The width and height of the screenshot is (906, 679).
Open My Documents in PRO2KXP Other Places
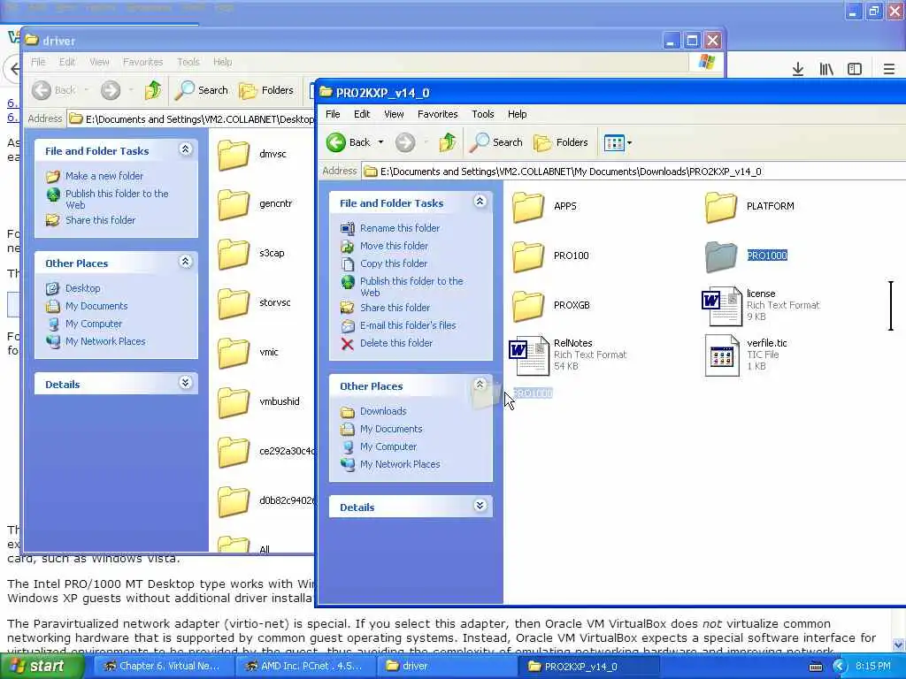390,429
